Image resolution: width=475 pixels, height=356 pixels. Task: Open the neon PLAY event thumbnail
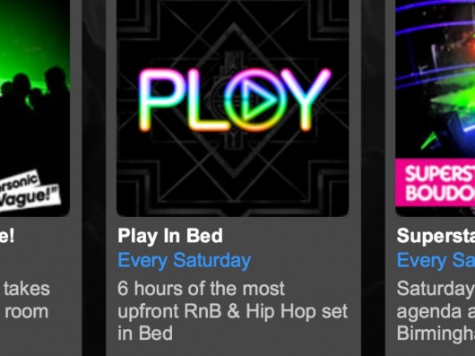[233, 108]
